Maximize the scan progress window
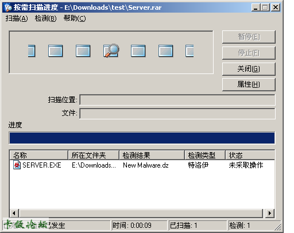The image size is (294, 233). [x=265, y=7]
